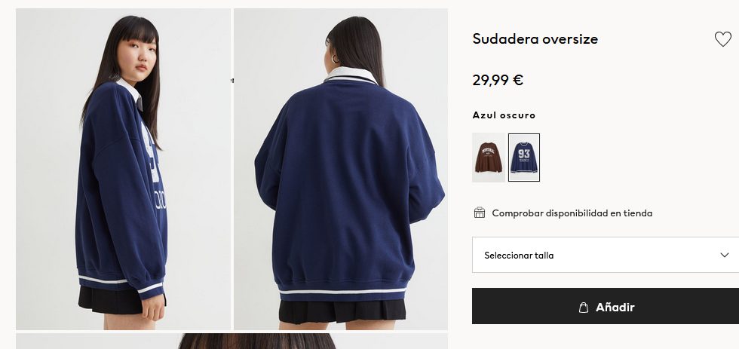Add the sweatshirt to favorites with the heart icon
The height and width of the screenshot is (349, 739).
pyautogui.click(x=722, y=38)
